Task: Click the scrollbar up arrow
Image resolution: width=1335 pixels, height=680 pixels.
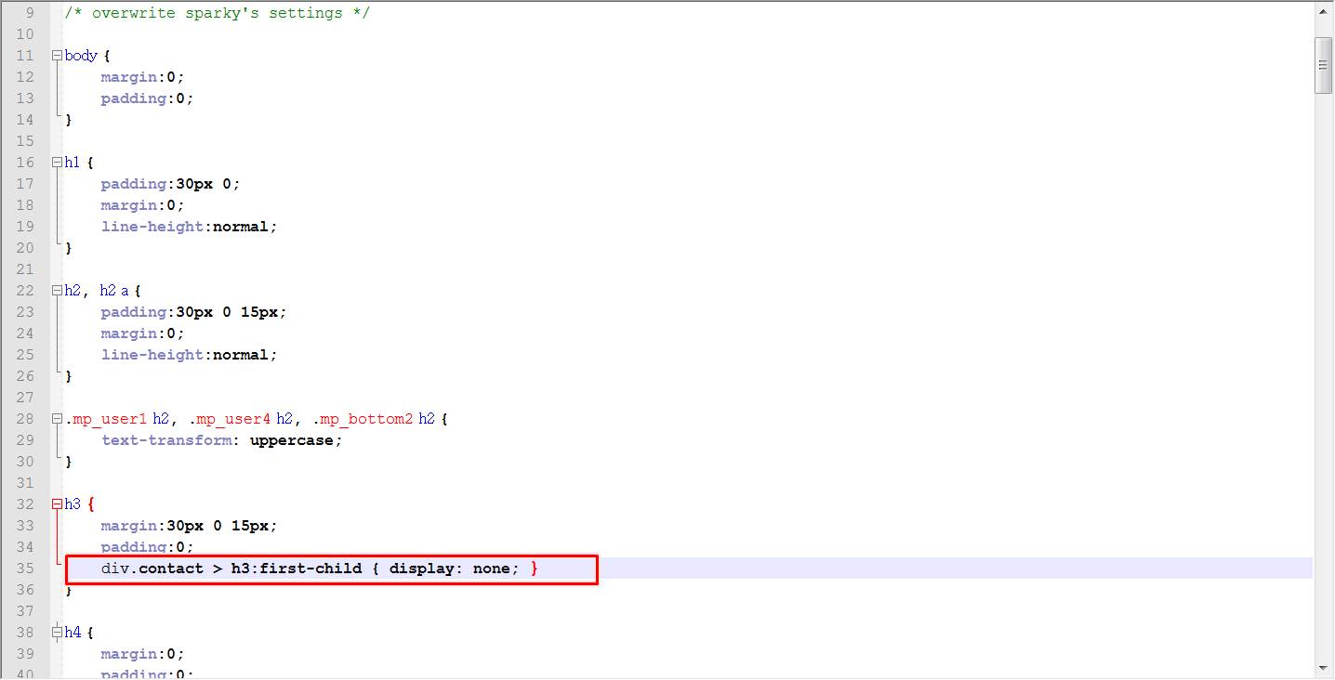Action: [x=1324, y=12]
